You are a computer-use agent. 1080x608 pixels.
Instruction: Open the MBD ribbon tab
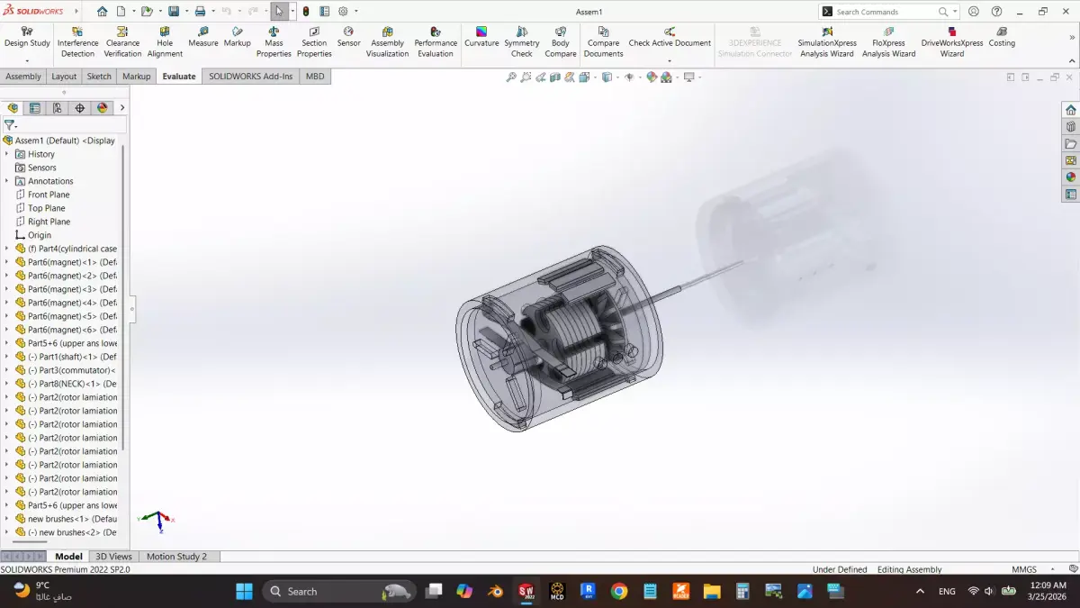pos(315,77)
